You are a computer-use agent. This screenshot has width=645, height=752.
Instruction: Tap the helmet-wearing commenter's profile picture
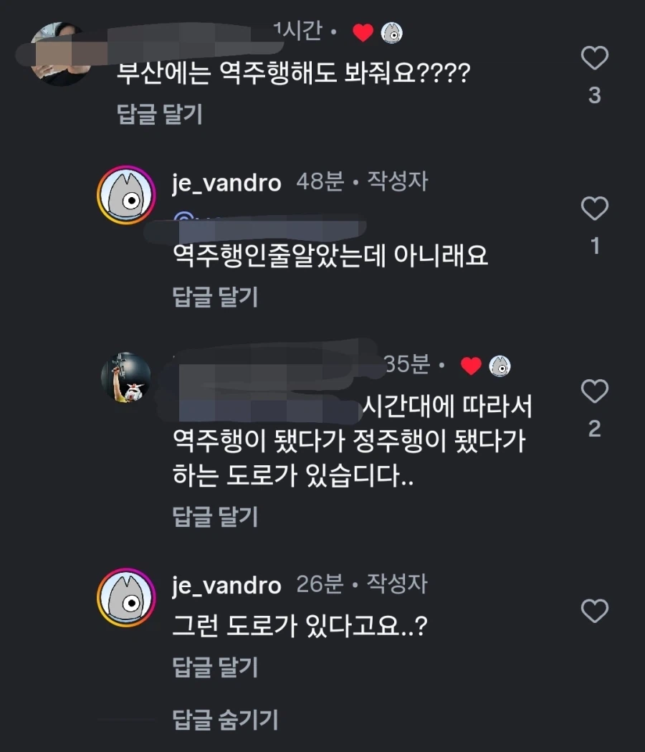point(125,378)
